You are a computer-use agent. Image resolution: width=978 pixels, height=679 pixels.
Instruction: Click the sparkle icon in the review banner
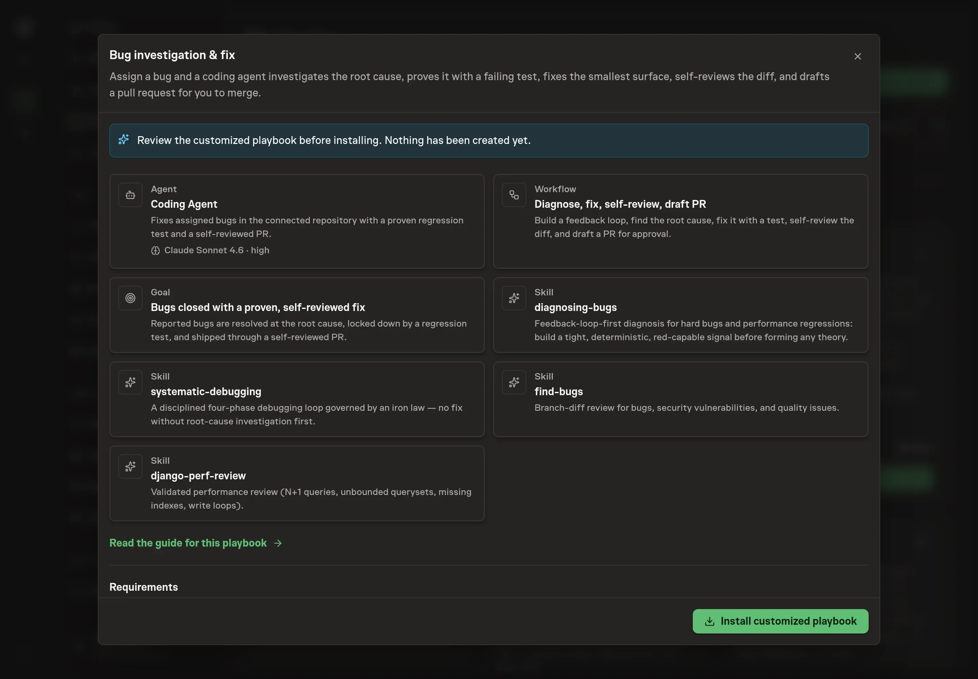123,140
